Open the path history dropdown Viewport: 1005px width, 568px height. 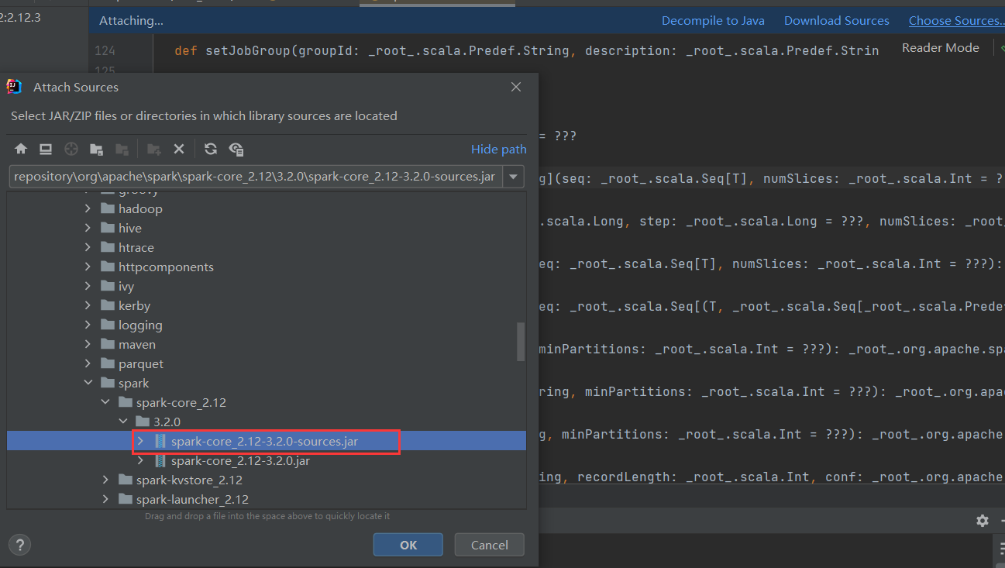(x=513, y=177)
